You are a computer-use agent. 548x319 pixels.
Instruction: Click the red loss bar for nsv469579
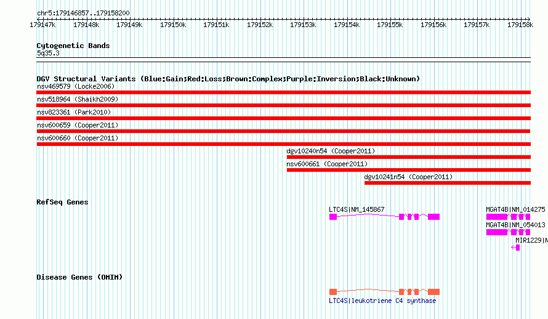pos(283,92)
